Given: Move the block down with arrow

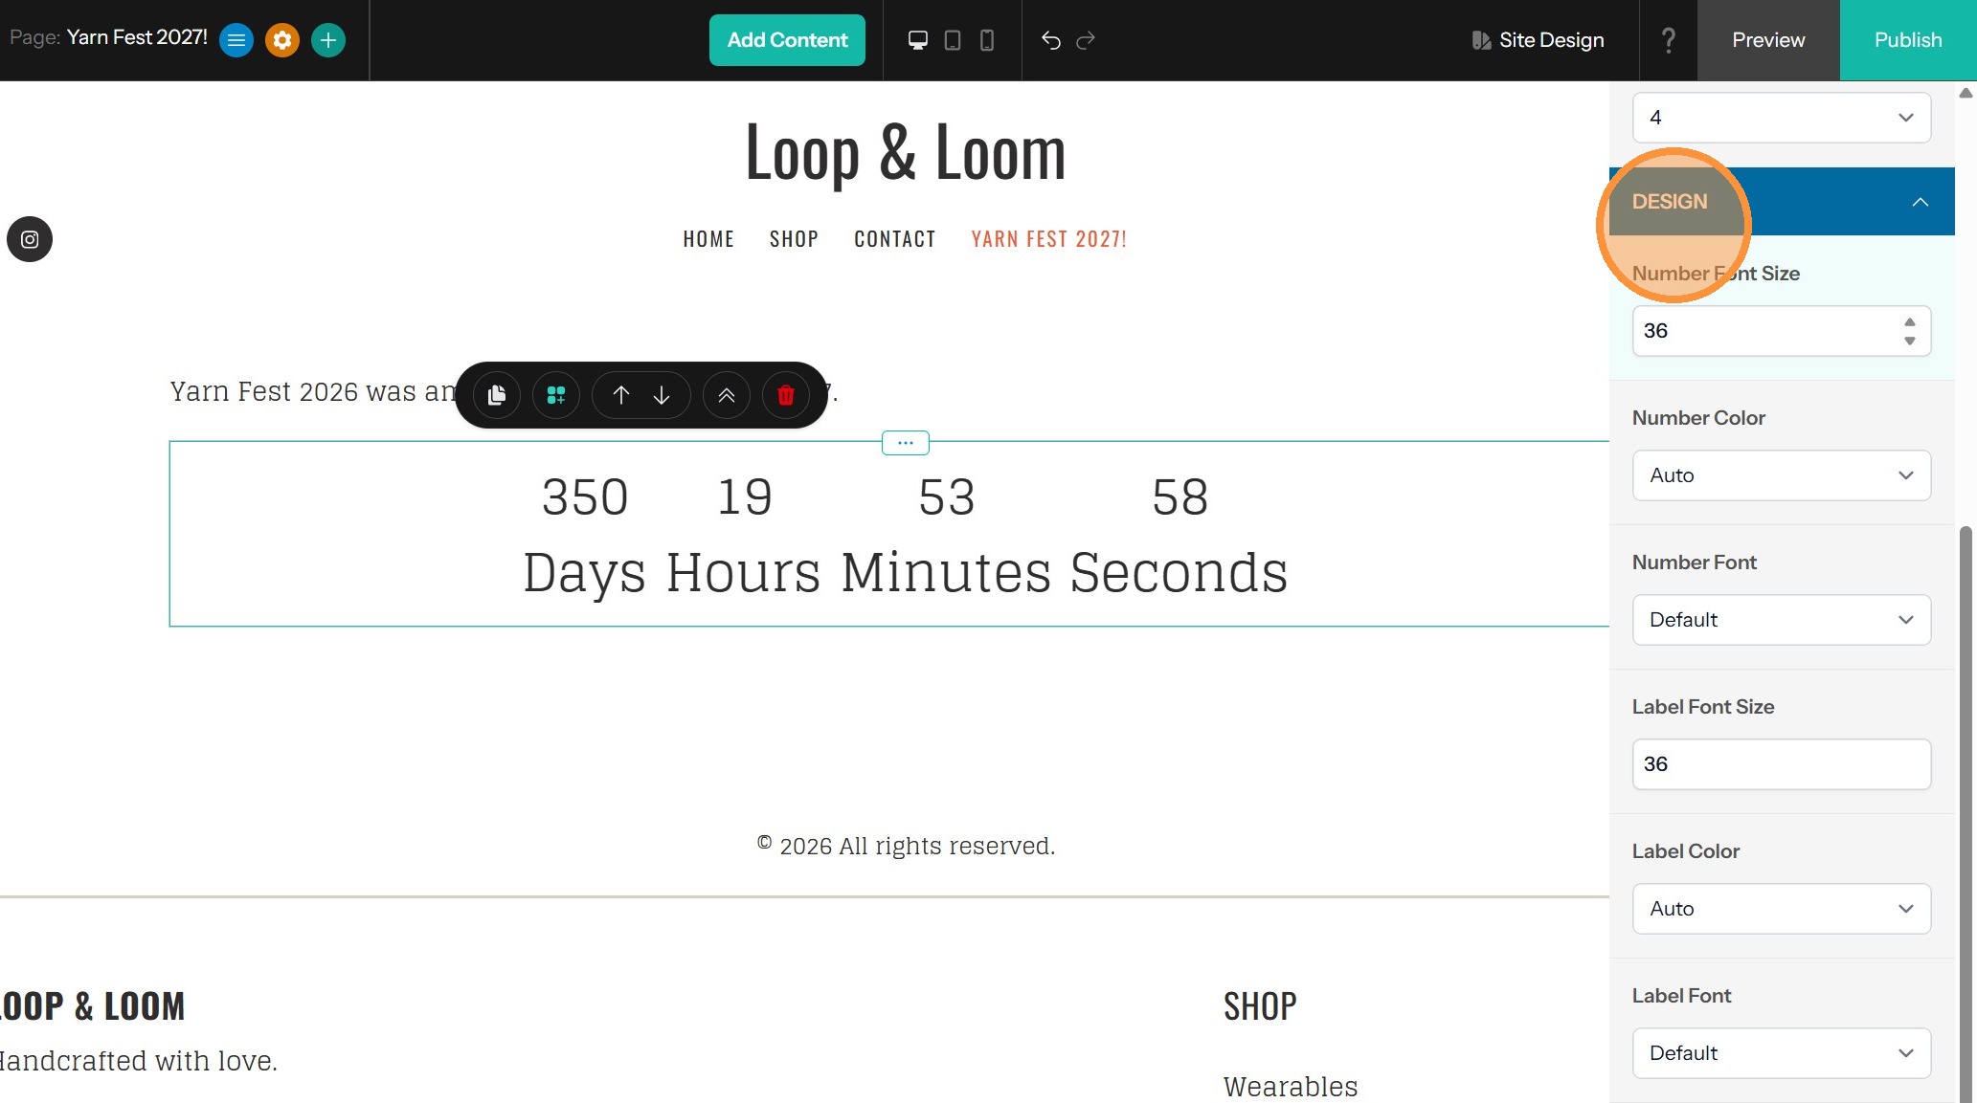Looking at the screenshot, I should coord(662,395).
